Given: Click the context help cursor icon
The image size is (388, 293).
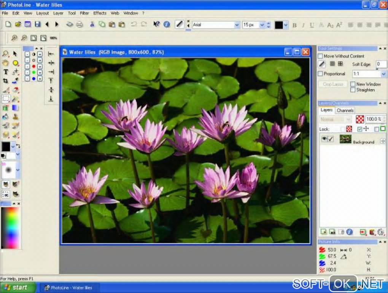Looking at the screenshot, I should pos(156,24).
